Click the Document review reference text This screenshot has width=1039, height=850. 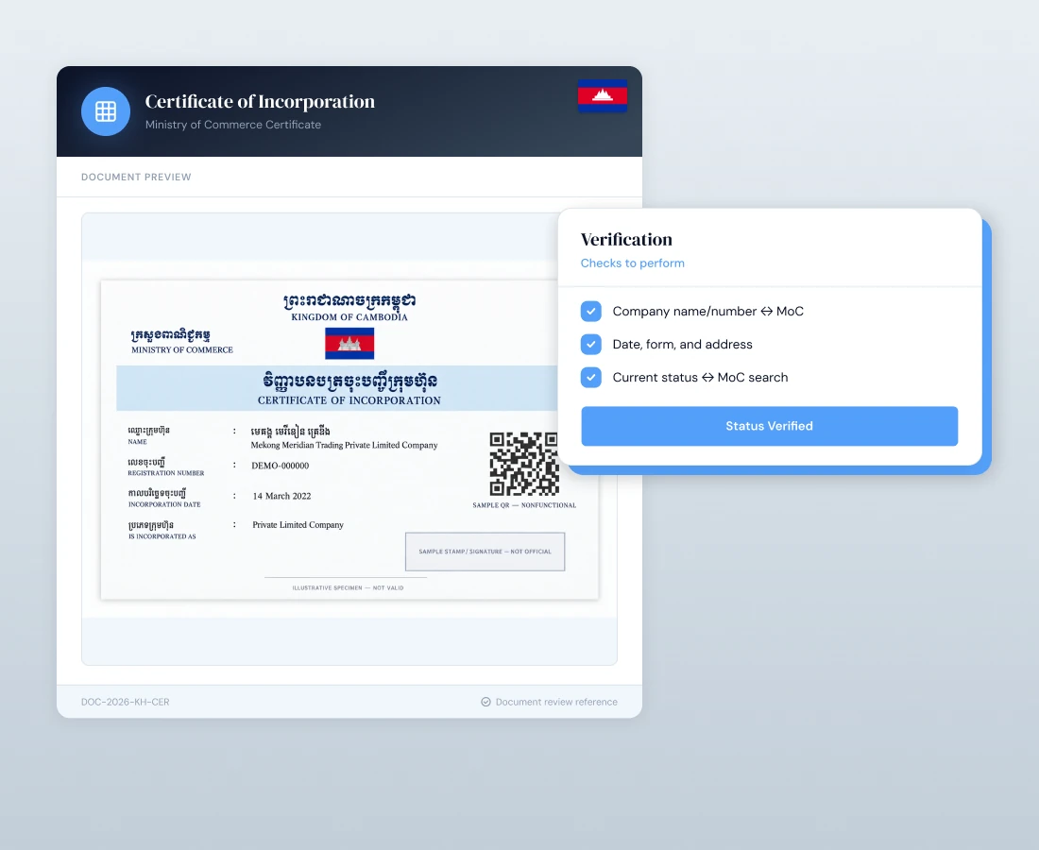coord(556,702)
